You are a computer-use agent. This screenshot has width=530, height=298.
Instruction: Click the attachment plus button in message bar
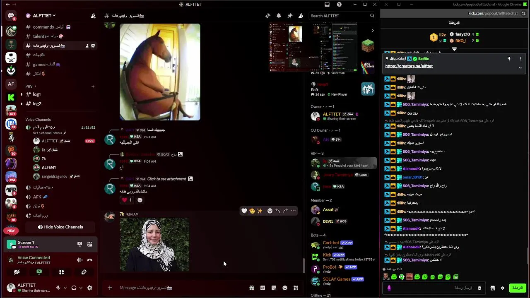point(110,288)
